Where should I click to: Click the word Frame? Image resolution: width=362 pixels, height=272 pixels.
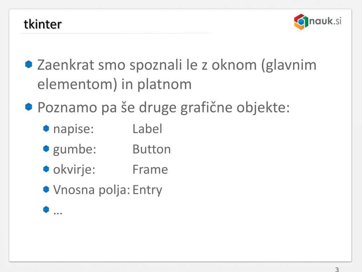pos(150,170)
